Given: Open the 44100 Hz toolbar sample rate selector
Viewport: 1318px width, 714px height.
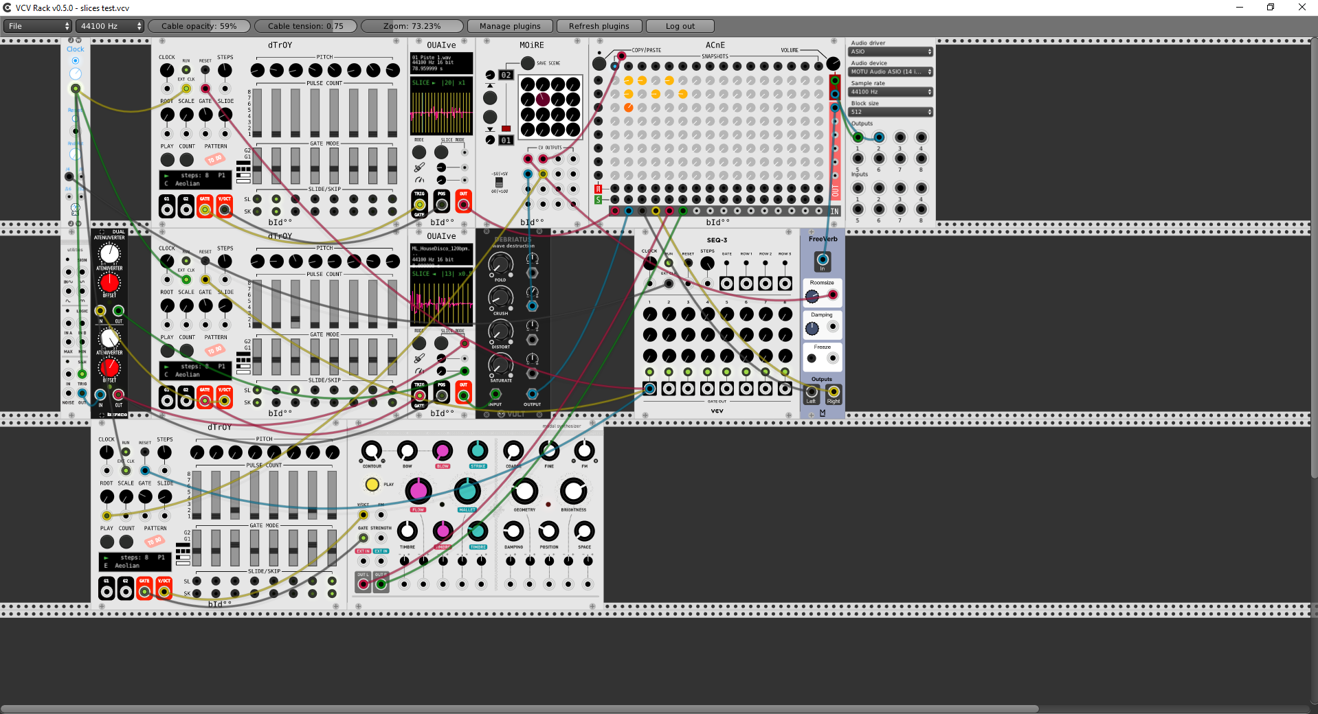Looking at the screenshot, I should [x=110, y=26].
